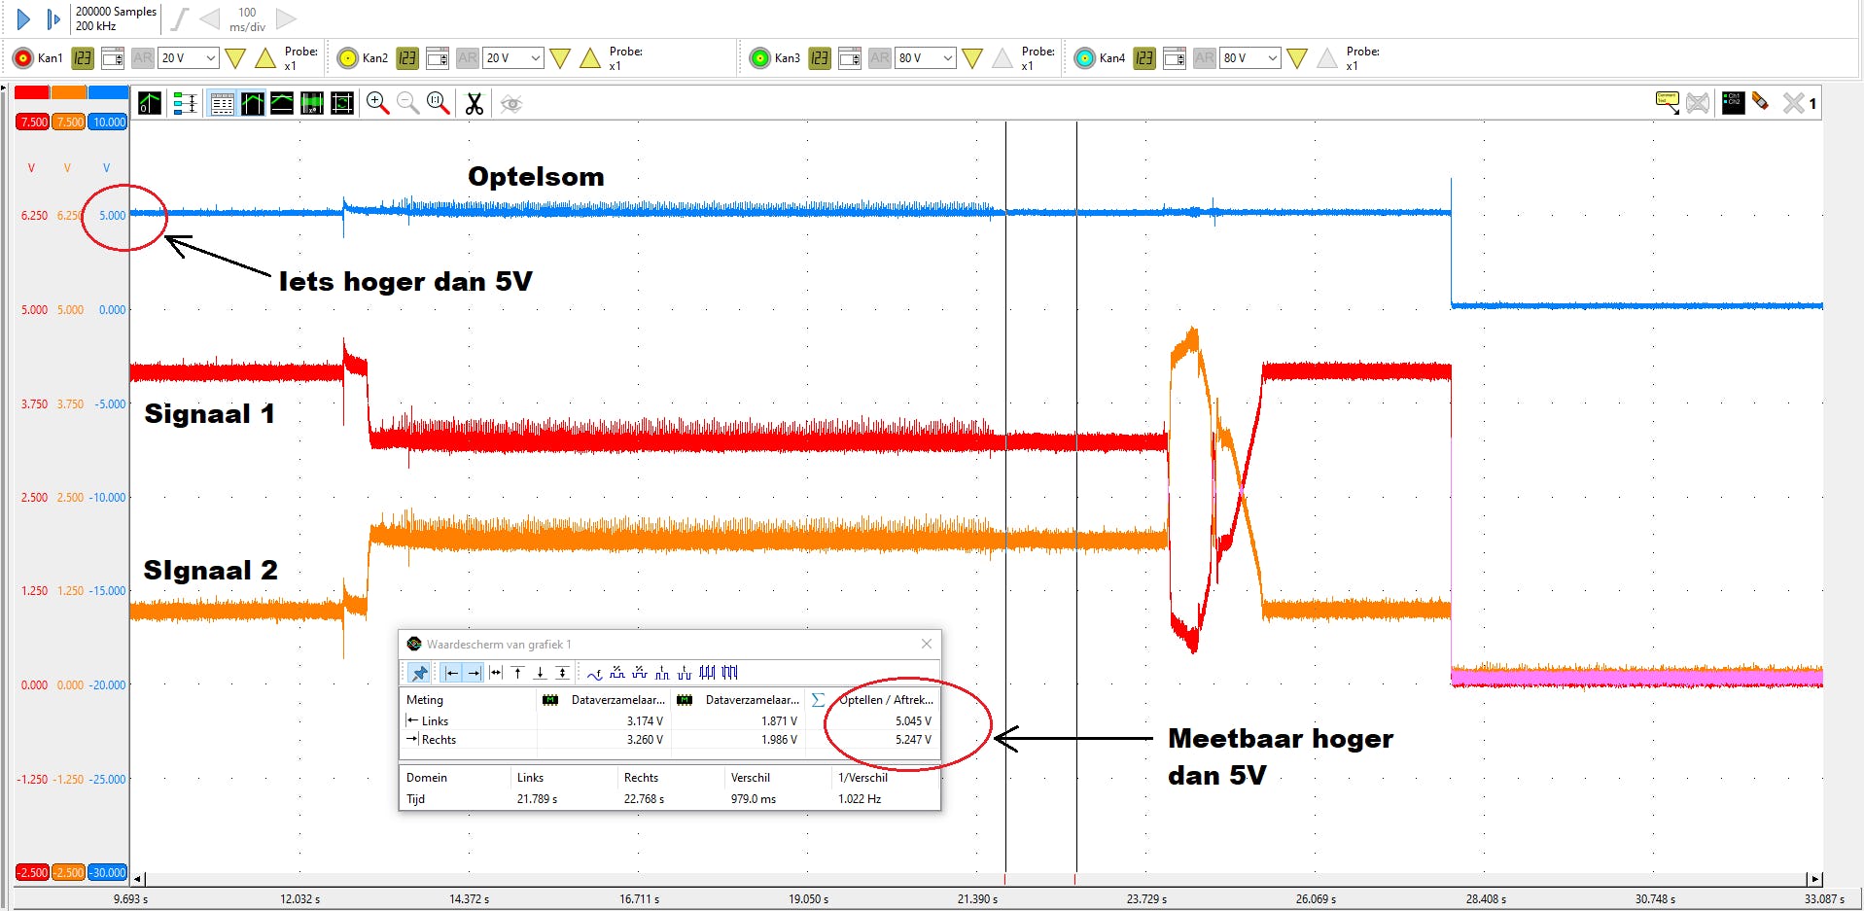
Task: Select the sine frequency measurement icon
Action: 594,672
